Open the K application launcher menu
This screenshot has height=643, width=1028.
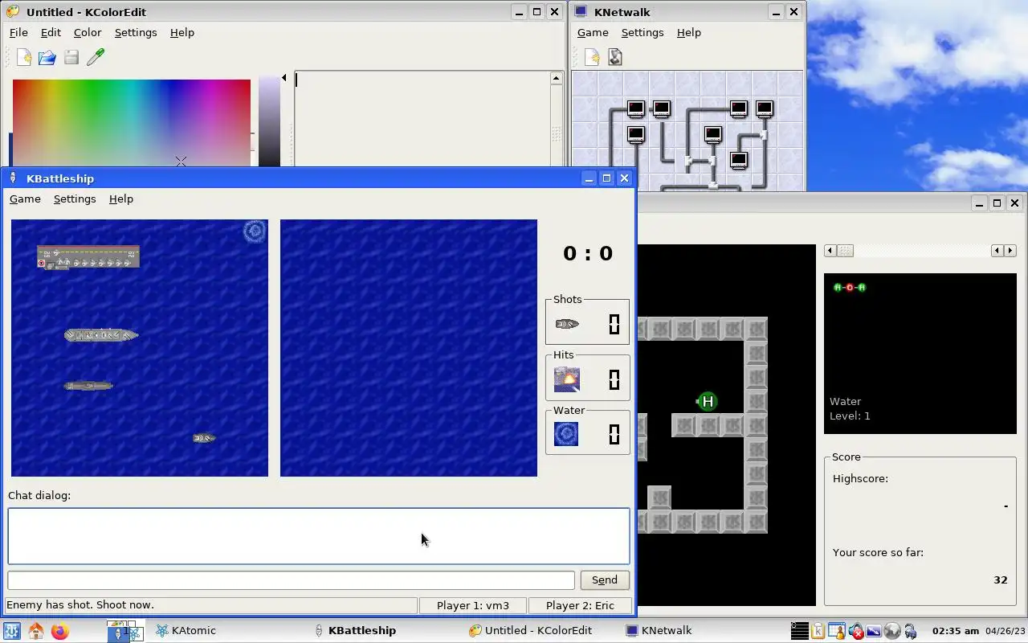(12, 631)
